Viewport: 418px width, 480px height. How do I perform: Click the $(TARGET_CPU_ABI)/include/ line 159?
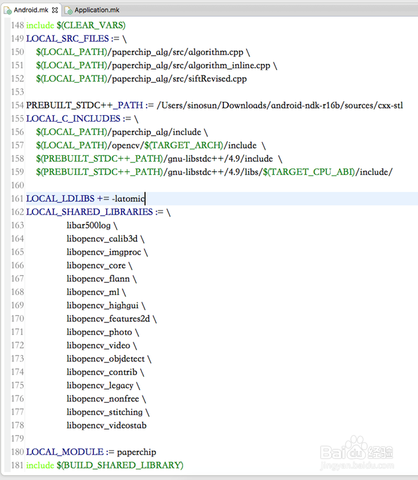tap(214, 172)
